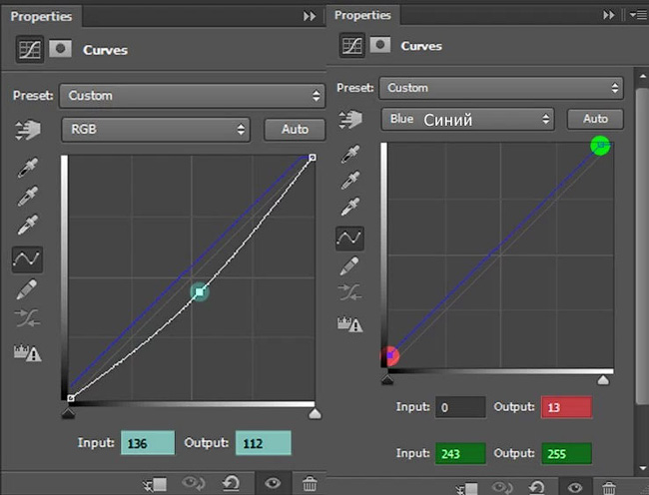This screenshot has width=649, height=495.
Task: Click the white point slider under Blue curve
Action: pos(603,379)
